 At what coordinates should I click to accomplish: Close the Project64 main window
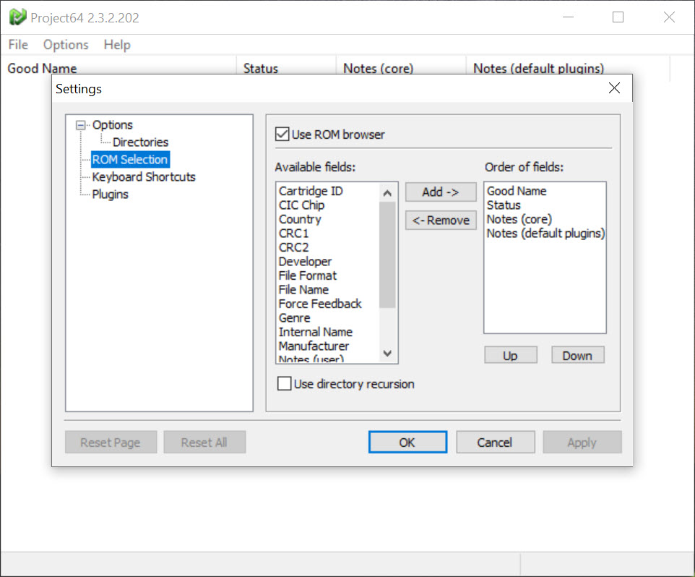[669, 17]
